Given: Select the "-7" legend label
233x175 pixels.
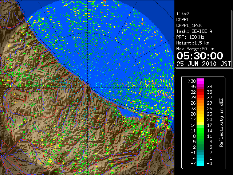Looking at the screenshot, I should pos(193,163).
